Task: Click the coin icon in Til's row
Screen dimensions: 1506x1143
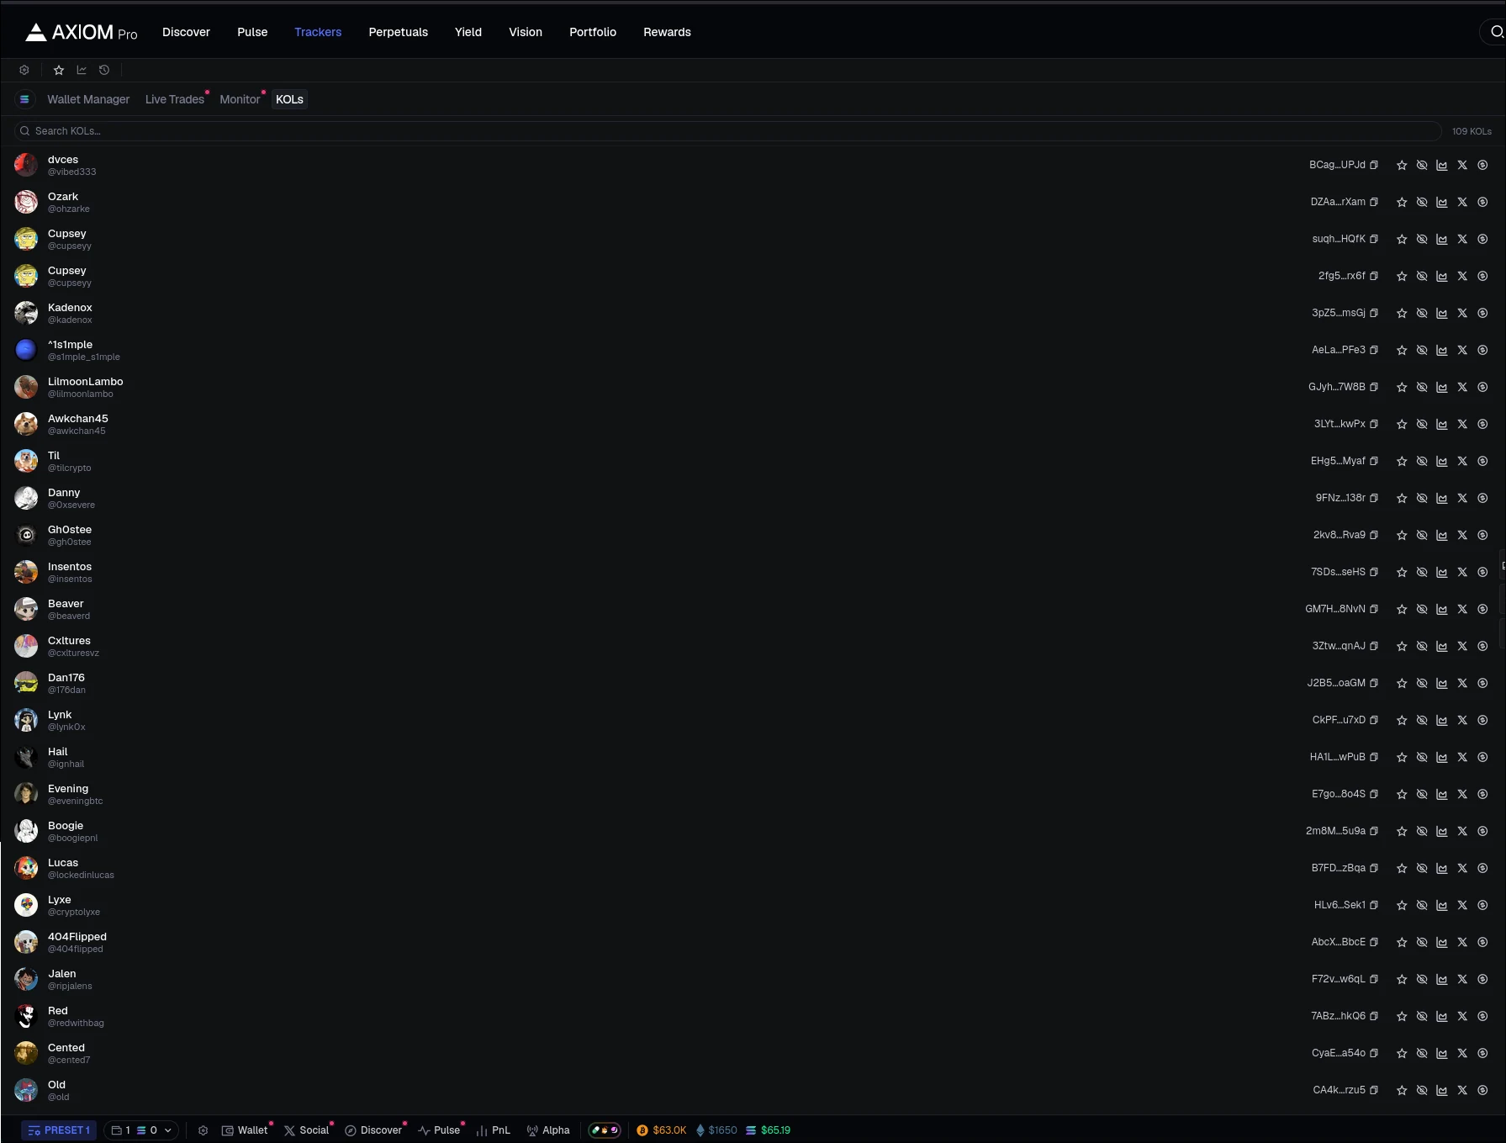Action: (1482, 461)
